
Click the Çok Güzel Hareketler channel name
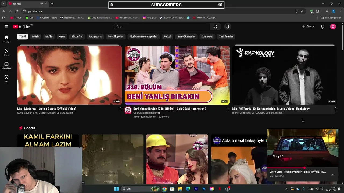point(145,113)
